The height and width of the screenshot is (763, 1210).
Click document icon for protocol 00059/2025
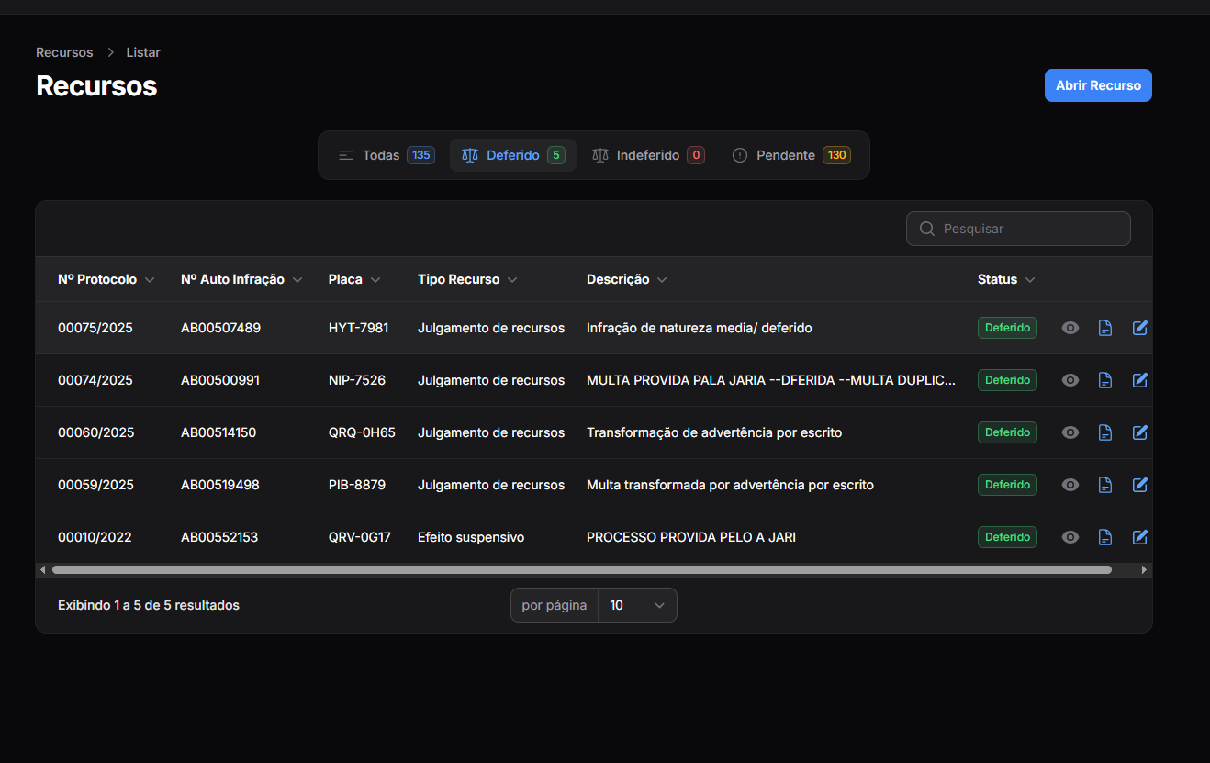tap(1104, 485)
